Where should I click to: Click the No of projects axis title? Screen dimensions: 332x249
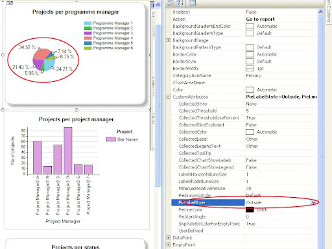(12, 150)
